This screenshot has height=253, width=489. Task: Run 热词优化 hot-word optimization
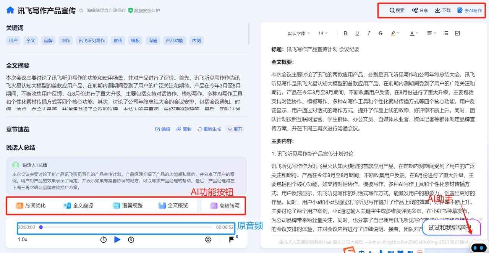pos(31,206)
